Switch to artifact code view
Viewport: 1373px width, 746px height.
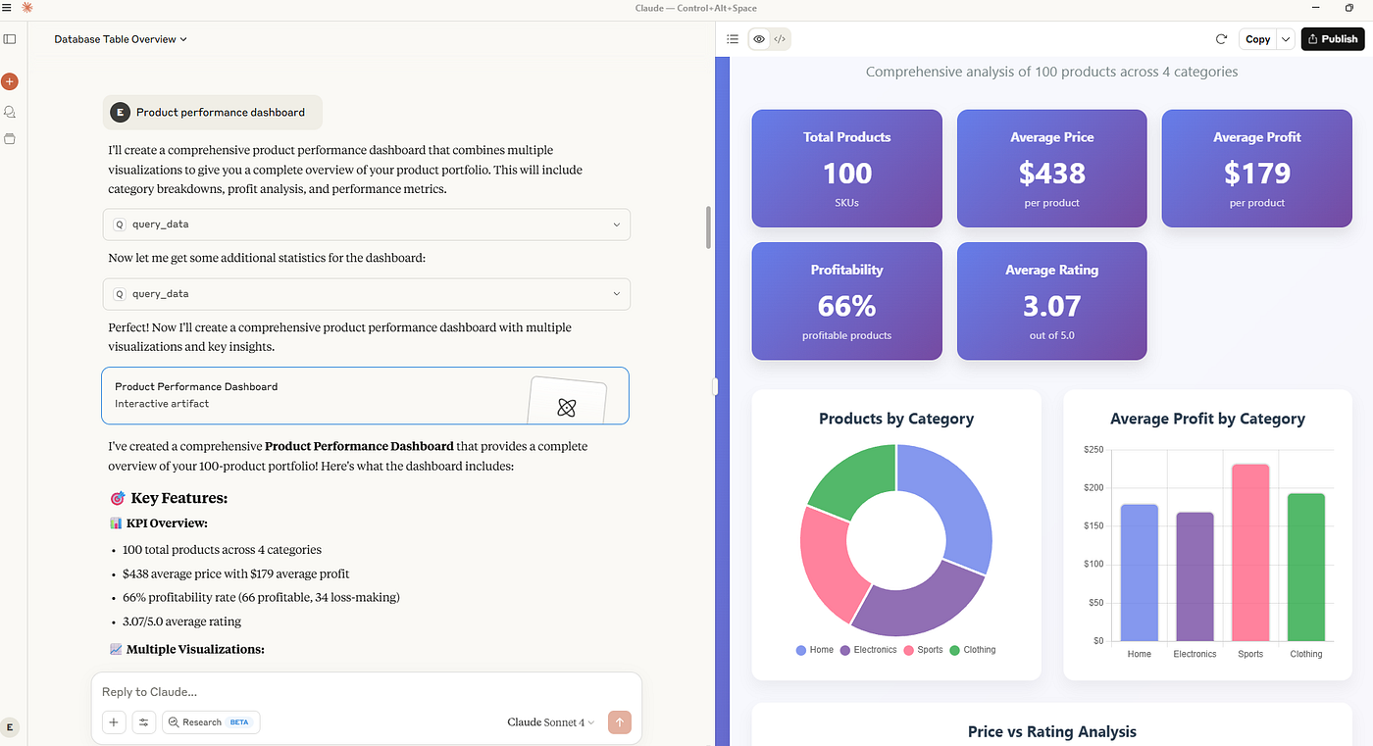point(780,39)
